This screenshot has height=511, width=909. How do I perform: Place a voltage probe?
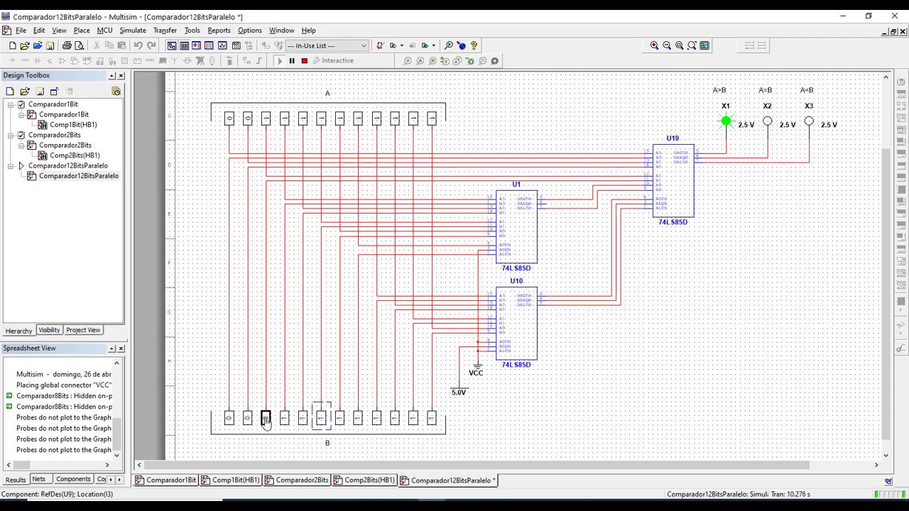tap(408, 61)
